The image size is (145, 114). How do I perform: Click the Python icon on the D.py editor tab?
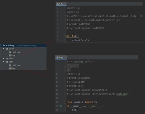(58, 58)
